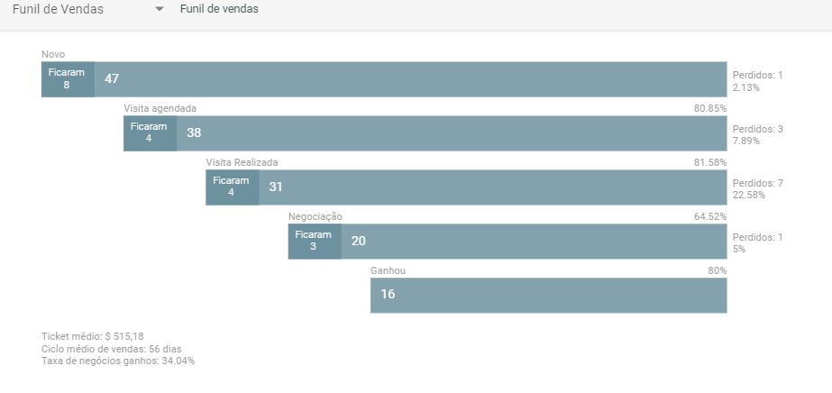Click the 80% conversion rate text
Viewport: 832px width, 393px height.
coord(717,270)
